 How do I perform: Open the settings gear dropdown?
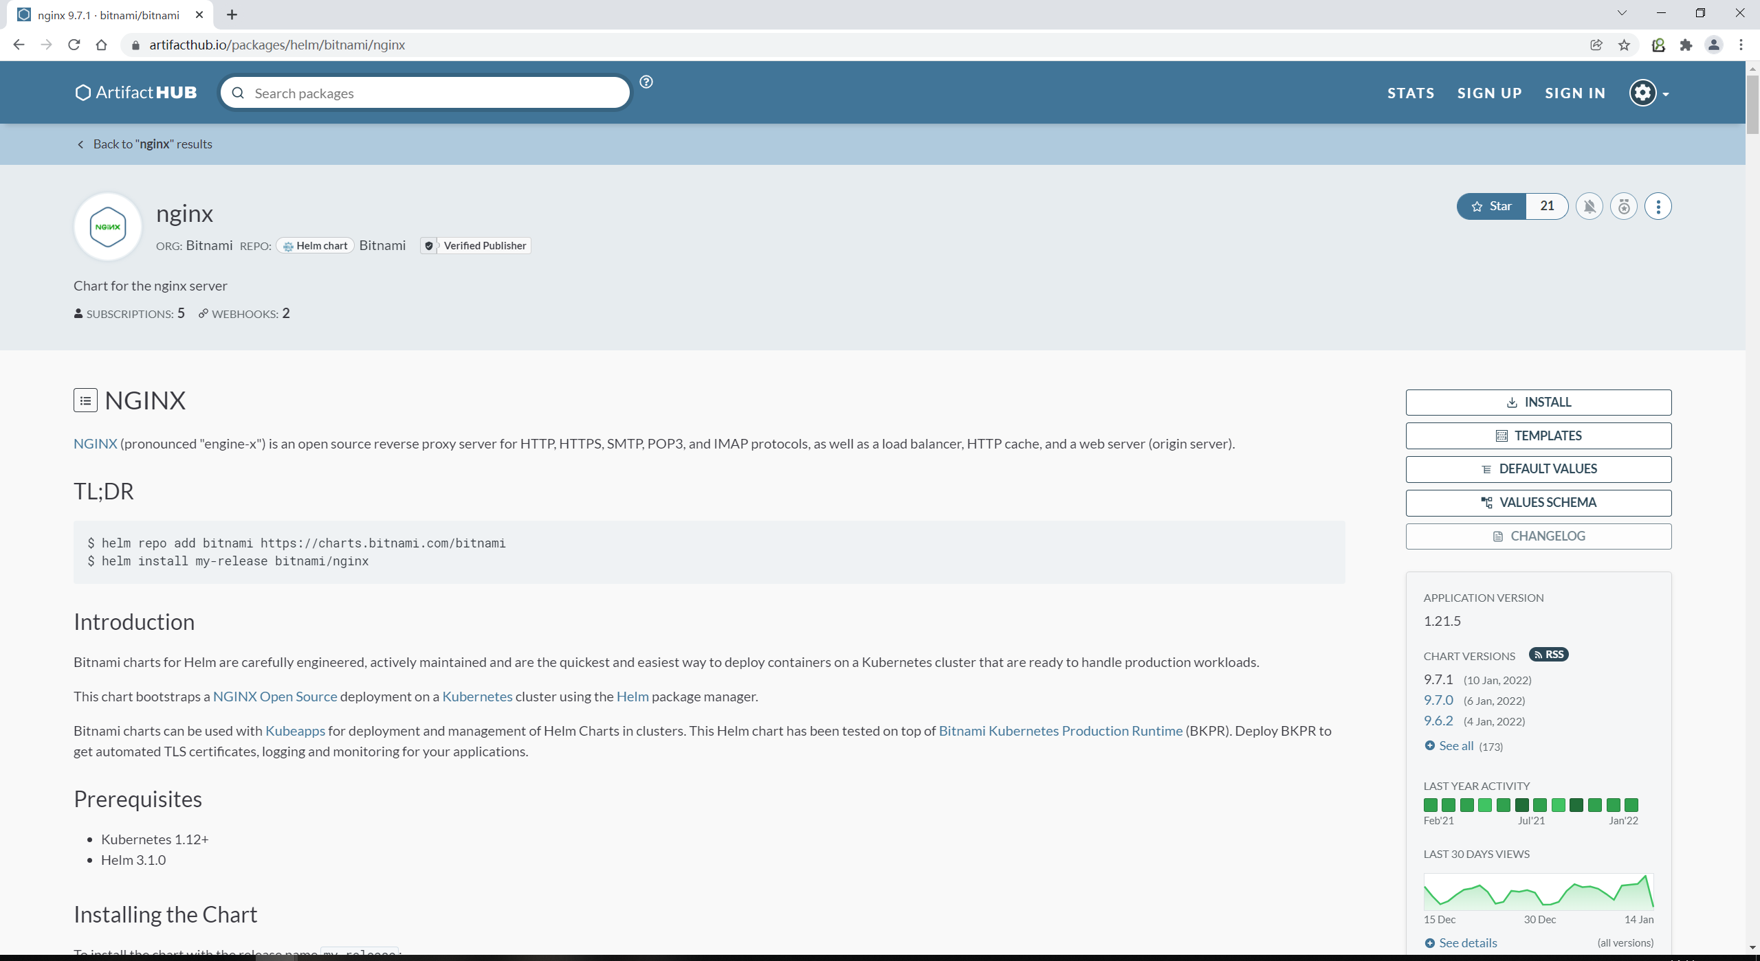coord(1649,93)
